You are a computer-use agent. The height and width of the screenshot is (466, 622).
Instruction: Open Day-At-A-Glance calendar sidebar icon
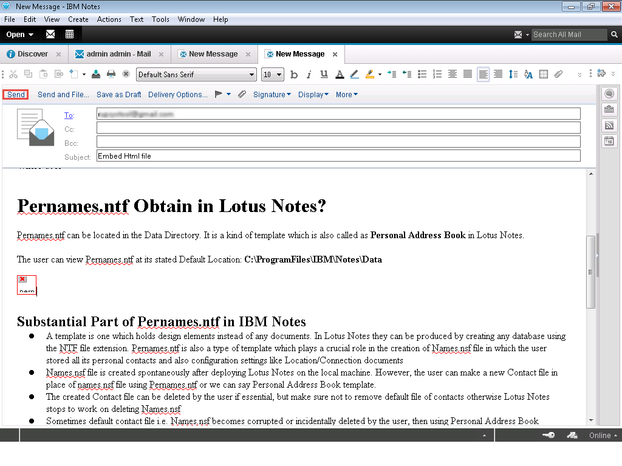[609, 141]
